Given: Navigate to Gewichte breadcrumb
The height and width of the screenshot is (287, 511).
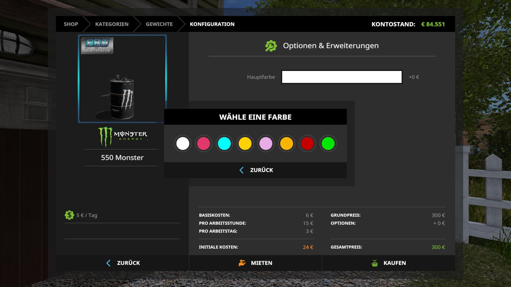Looking at the screenshot, I should tap(159, 24).
